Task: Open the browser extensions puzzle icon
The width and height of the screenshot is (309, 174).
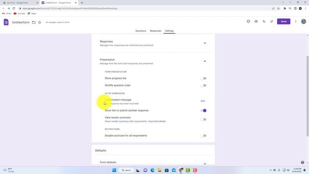Action: tap(284, 9)
